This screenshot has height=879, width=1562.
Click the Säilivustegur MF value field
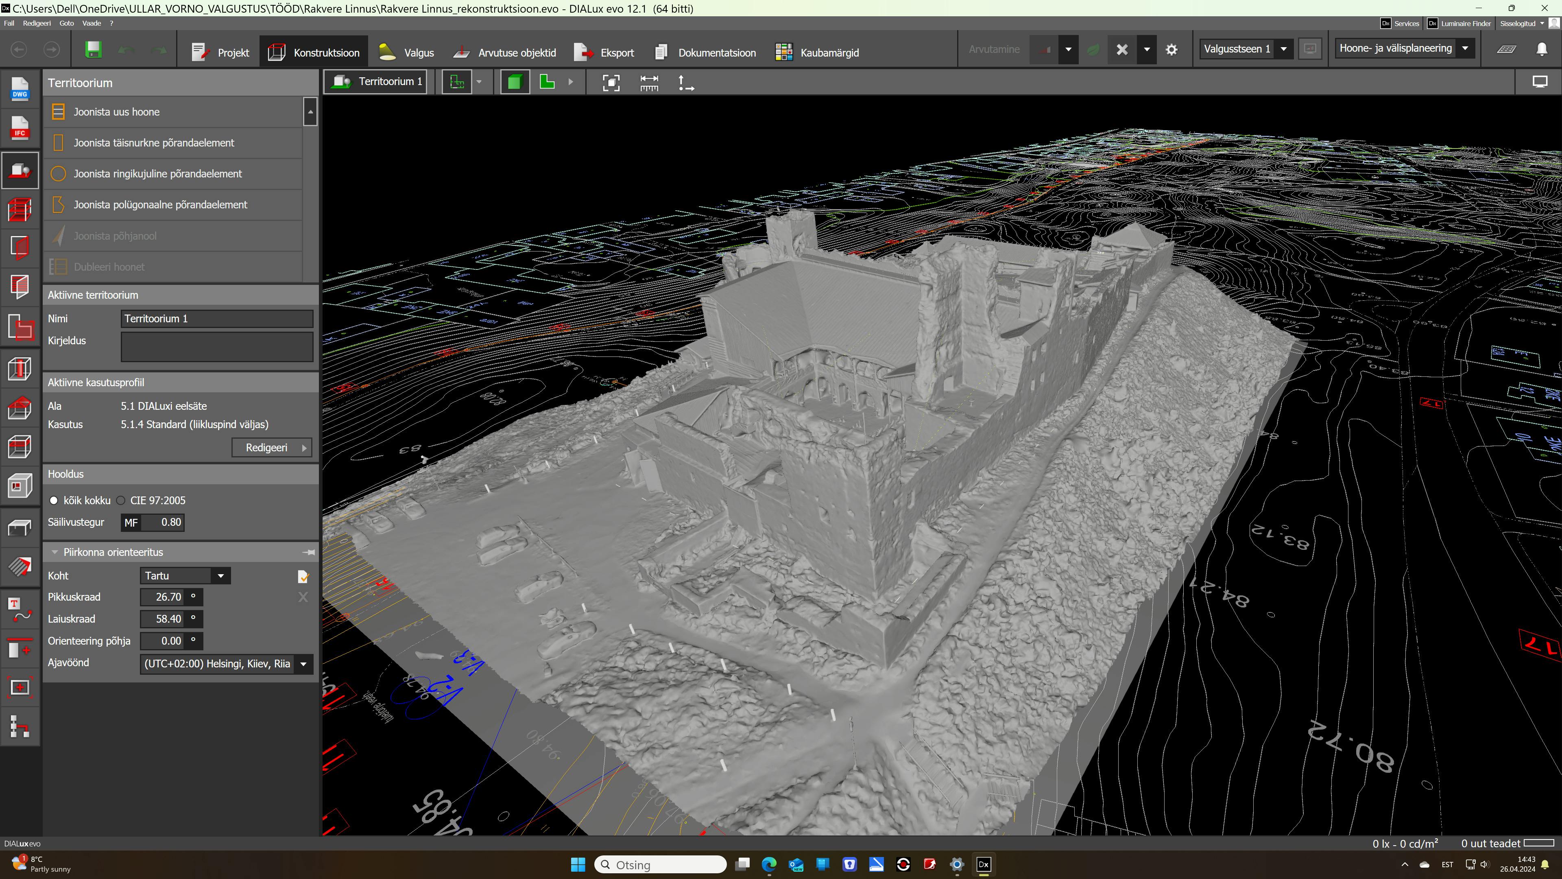click(x=162, y=522)
